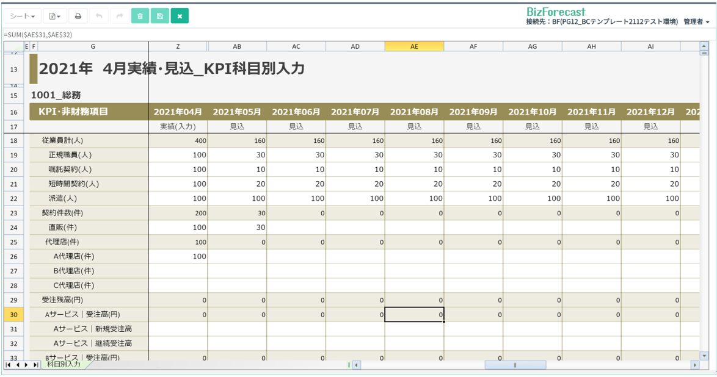Click the BizForecast logo

click(556, 12)
